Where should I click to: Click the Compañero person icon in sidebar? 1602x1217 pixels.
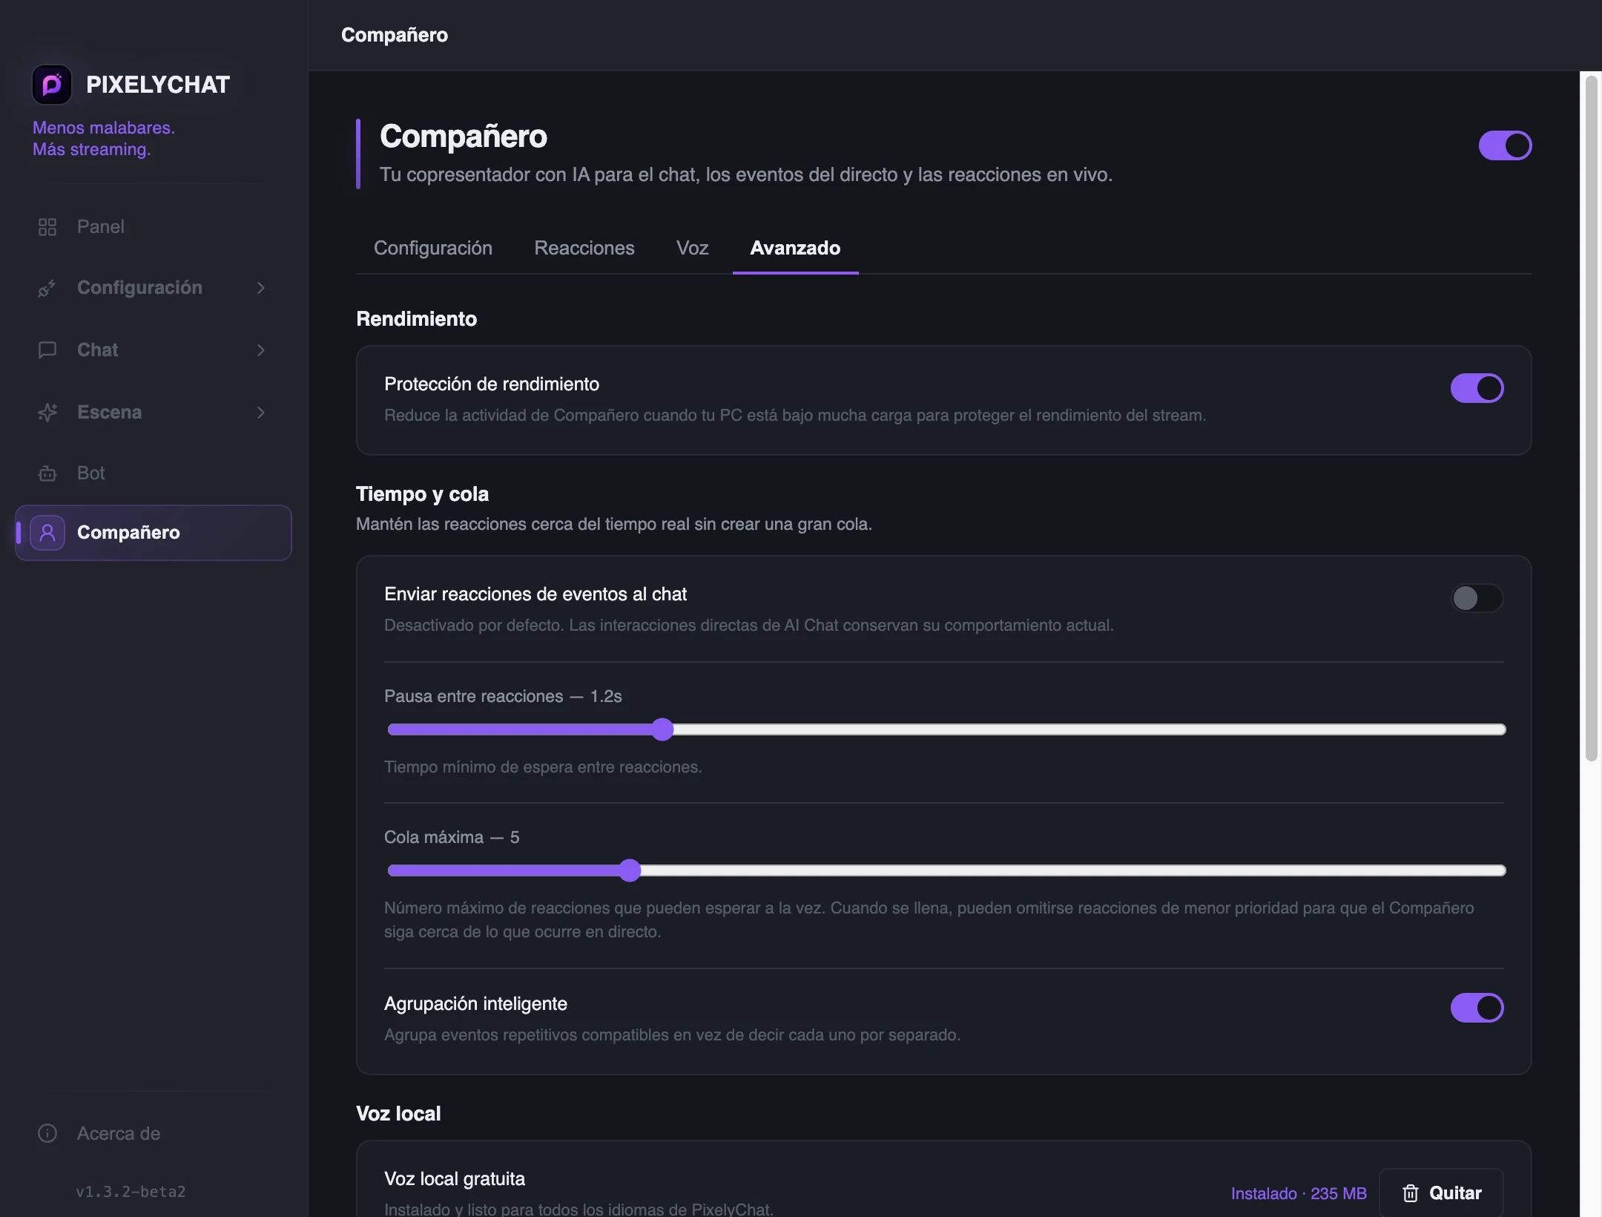click(47, 533)
